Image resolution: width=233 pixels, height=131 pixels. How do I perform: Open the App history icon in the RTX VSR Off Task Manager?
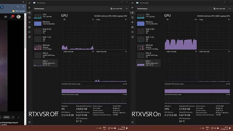29,17
